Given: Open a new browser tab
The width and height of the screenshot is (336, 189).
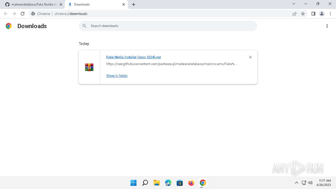Looking at the screenshot, I should tap(134, 4).
